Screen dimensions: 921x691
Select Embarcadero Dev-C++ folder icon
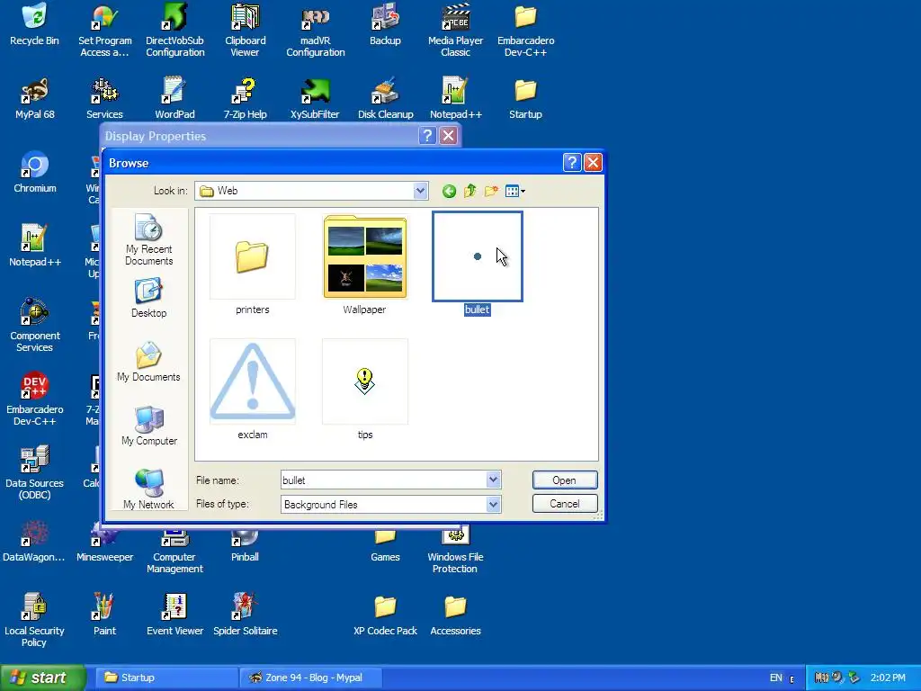(525, 31)
